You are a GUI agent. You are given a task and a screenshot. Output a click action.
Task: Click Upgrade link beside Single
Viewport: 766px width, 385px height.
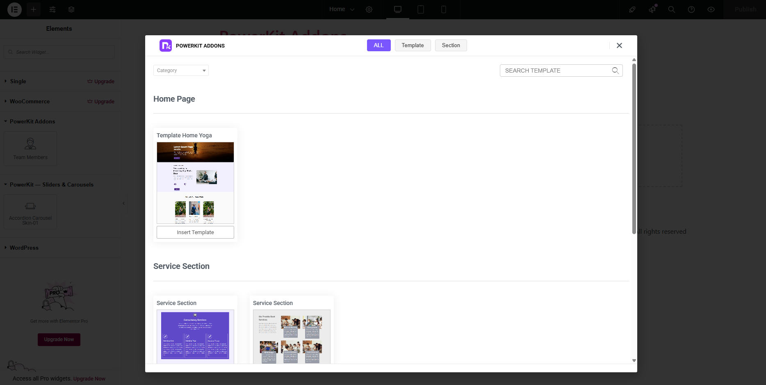point(101,81)
